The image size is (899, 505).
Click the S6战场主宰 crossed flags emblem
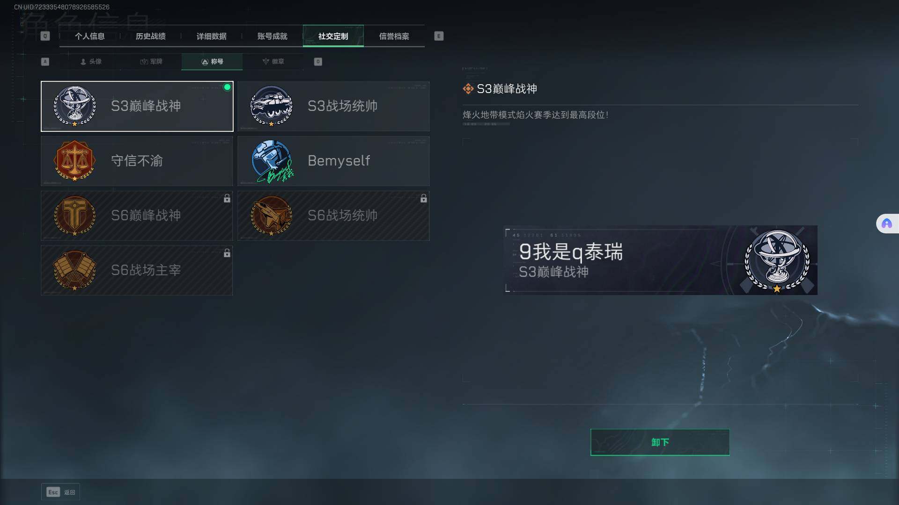pyautogui.click(x=75, y=270)
